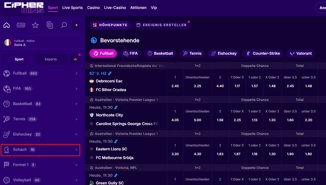Open Live-Casino in top menu
The height and width of the screenshot is (185, 326).
(x=115, y=8)
